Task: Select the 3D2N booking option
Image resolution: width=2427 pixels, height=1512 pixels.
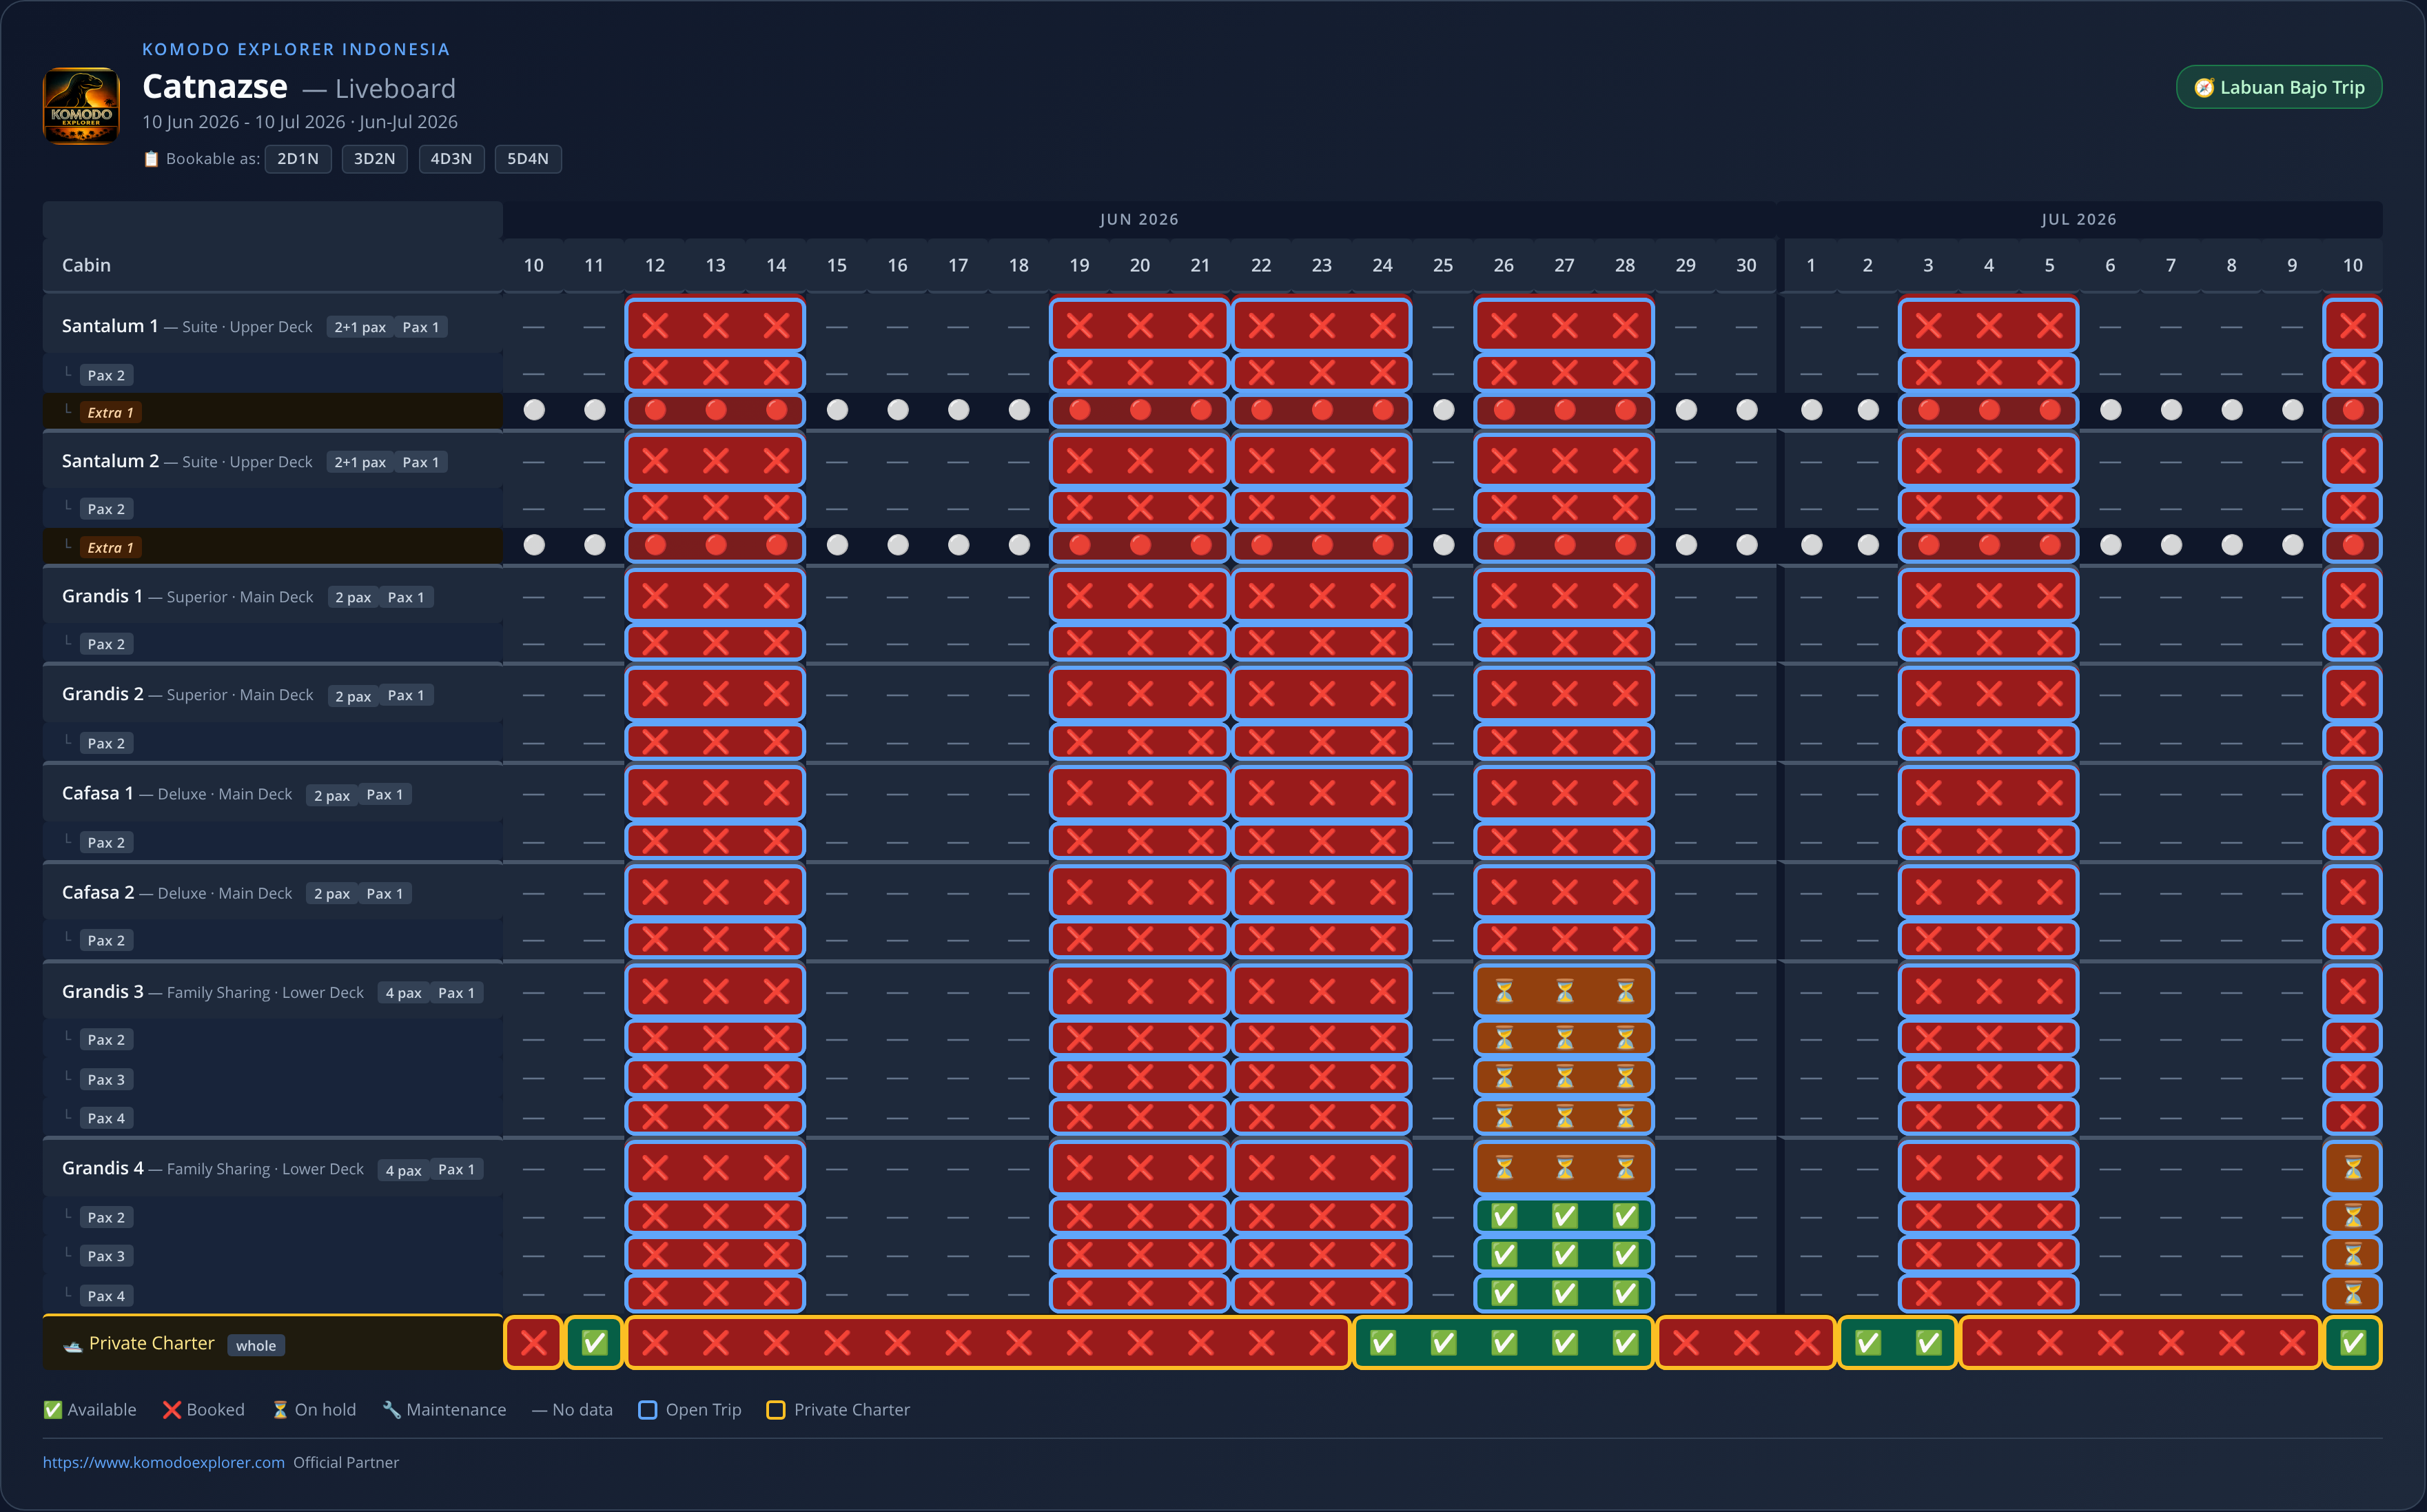Action: (374, 159)
